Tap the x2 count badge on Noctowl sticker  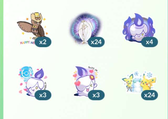[x=43, y=42]
